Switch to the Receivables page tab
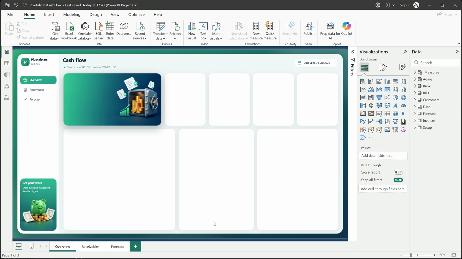This screenshot has width=462, height=259. point(90,247)
